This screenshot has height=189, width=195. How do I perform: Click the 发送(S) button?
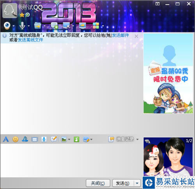pos(123,183)
